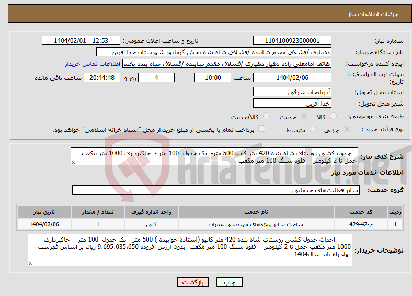
Task: Click the remaining days field showing 4
Action: tap(156, 77)
